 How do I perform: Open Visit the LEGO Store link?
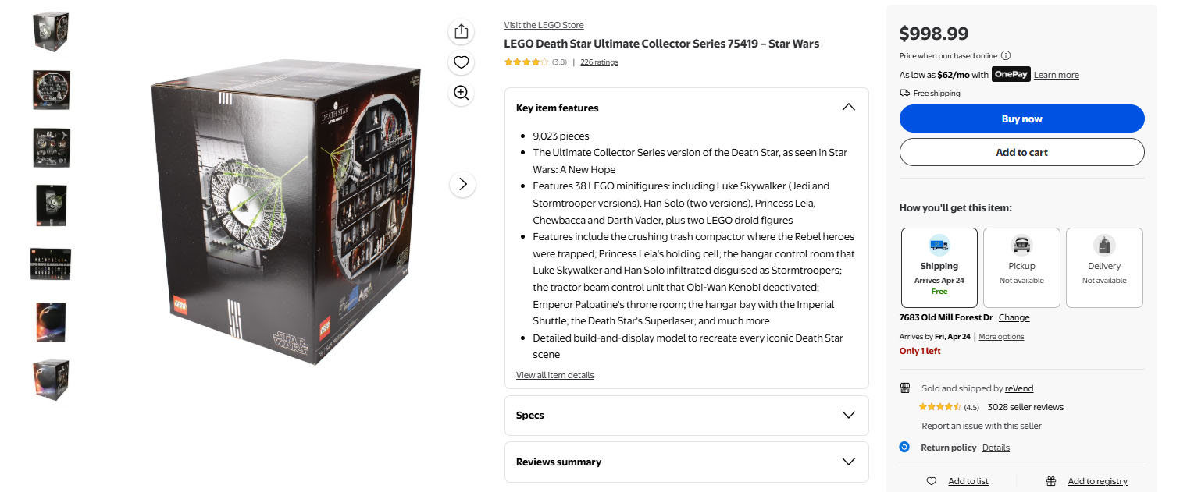(544, 25)
